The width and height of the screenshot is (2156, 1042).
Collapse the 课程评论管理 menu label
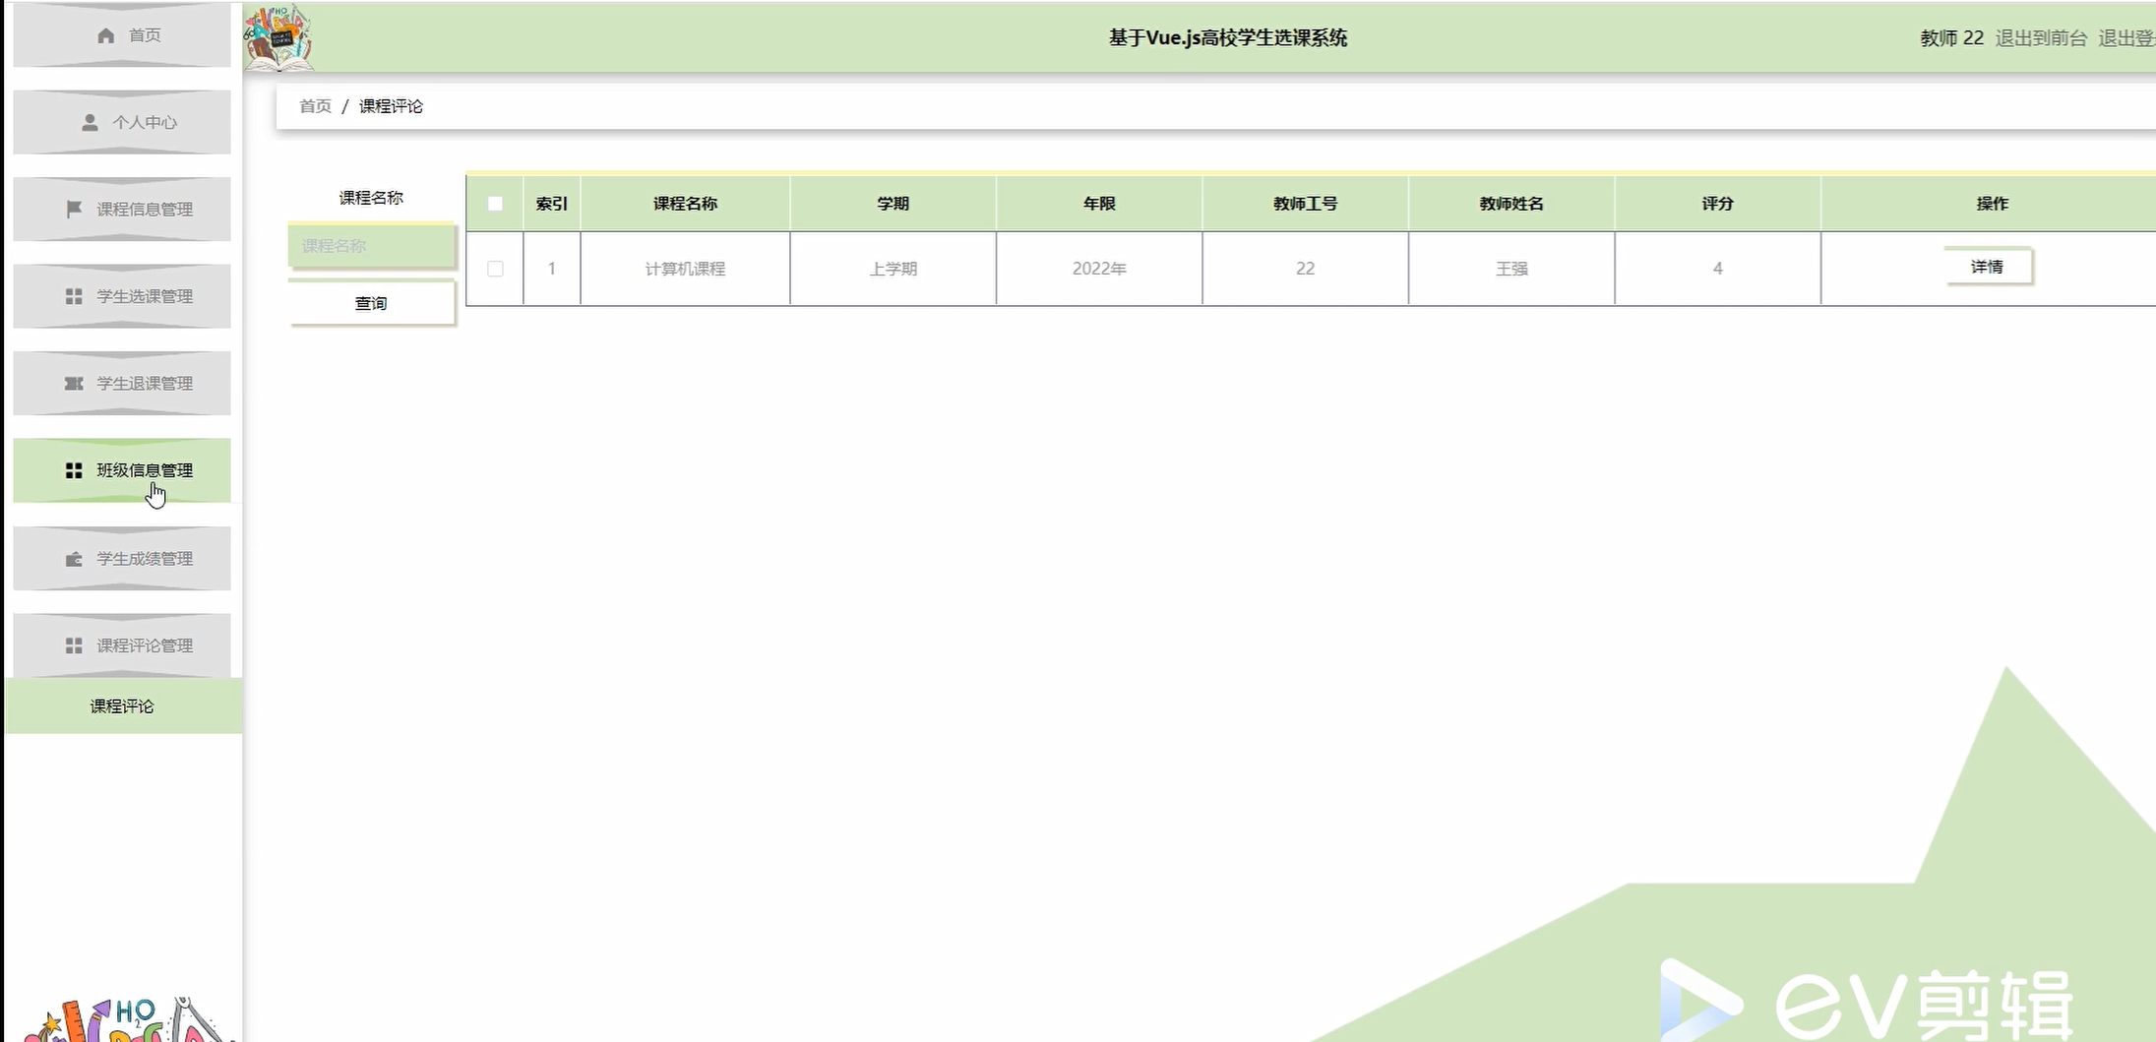coord(145,645)
